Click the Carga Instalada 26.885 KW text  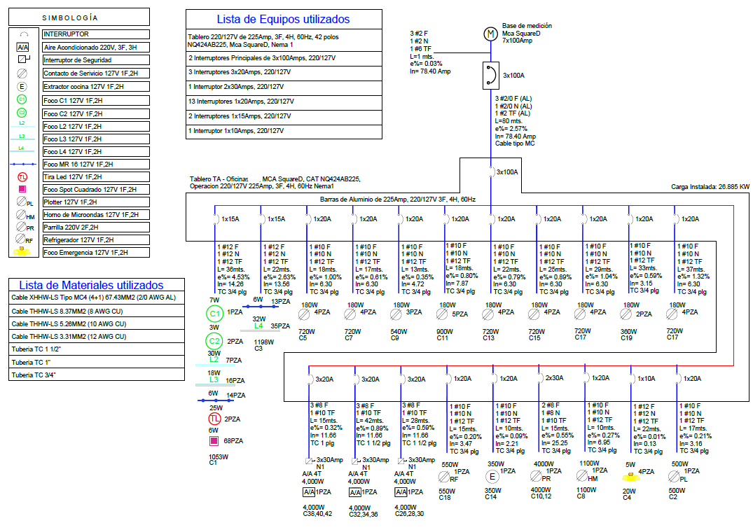[x=710, y=187]
